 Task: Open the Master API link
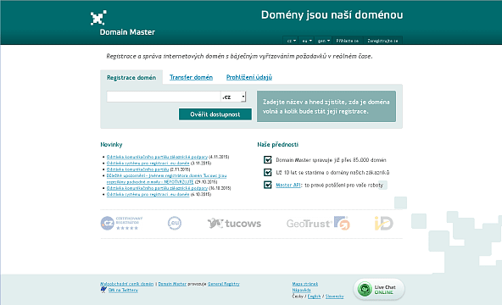tap(288, 185)
